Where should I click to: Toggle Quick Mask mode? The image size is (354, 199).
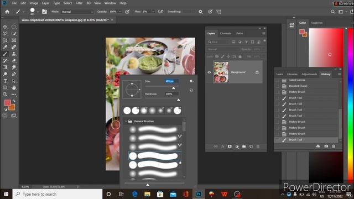pyautogui.click(x=5, y=116)
